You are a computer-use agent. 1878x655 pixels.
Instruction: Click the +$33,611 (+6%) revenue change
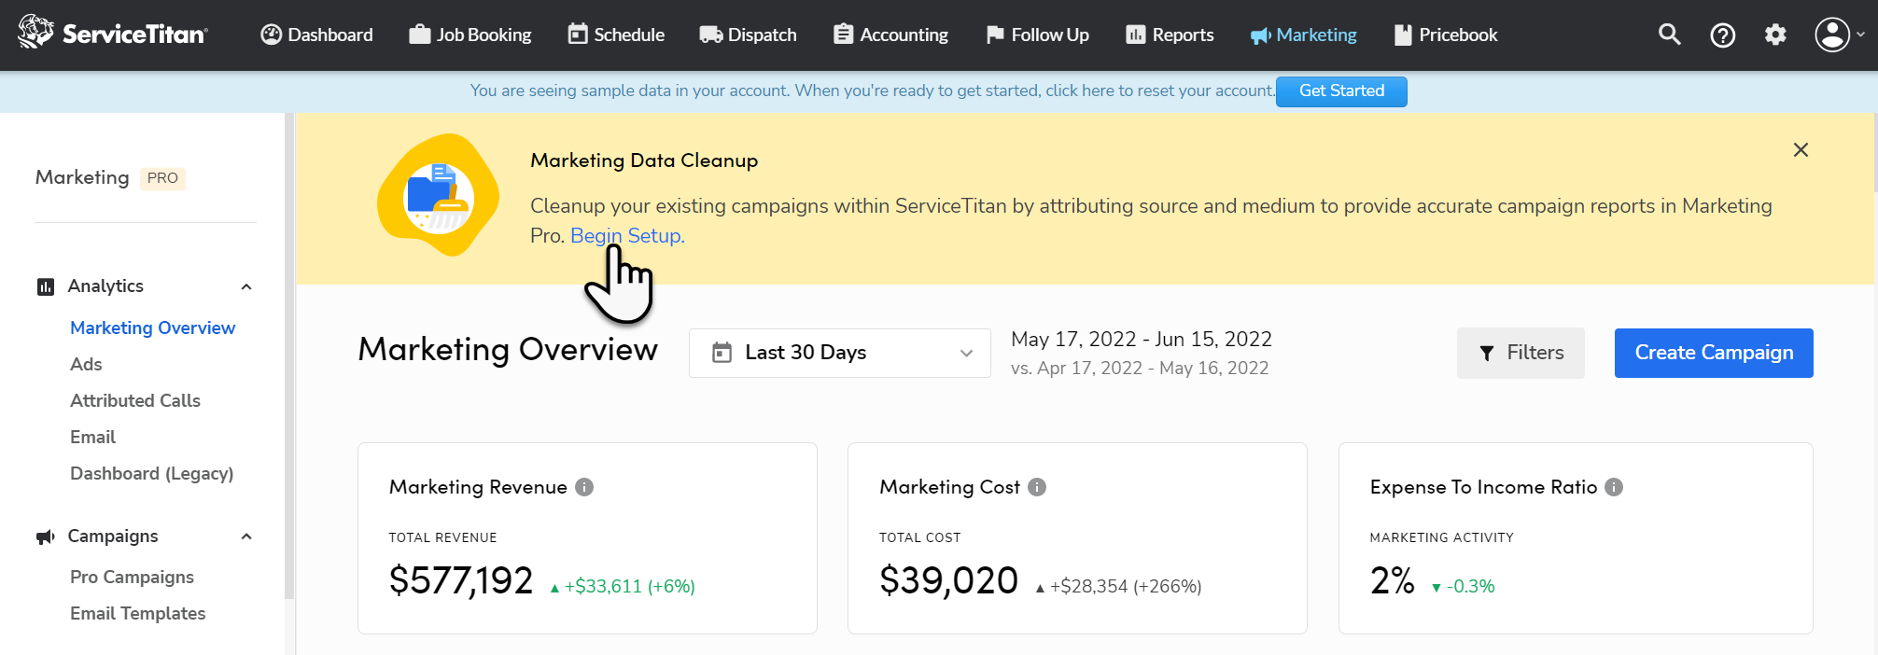tap(623, 586)
